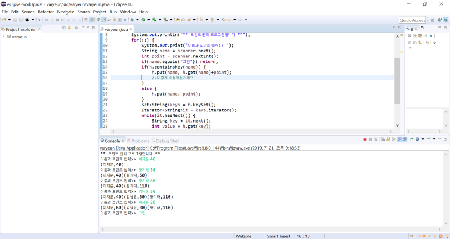Open the Debug dropdown arrow

point(137,20)
